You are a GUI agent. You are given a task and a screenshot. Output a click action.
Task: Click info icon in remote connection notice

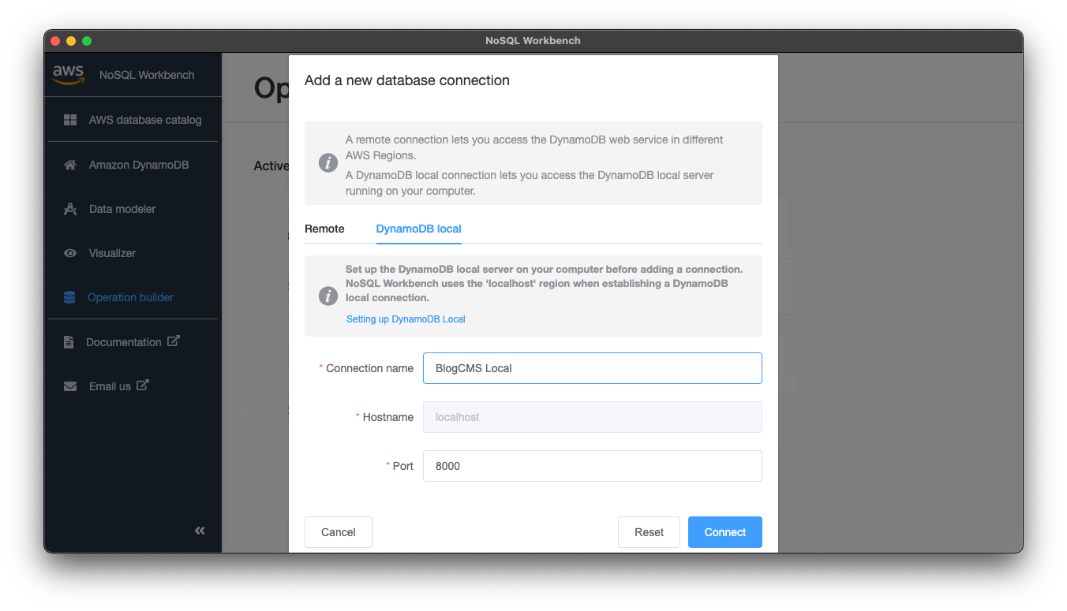[x=328, y=163]
